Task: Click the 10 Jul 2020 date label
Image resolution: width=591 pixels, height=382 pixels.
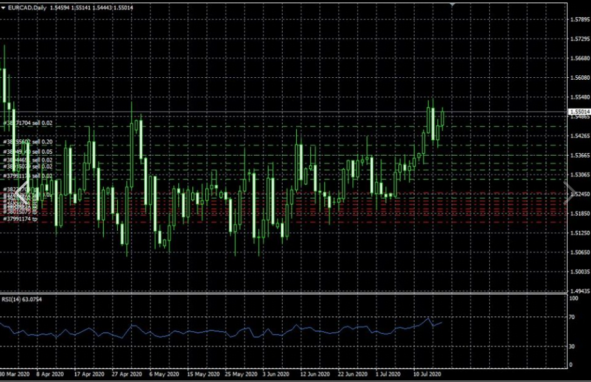Action: [426, 374]
